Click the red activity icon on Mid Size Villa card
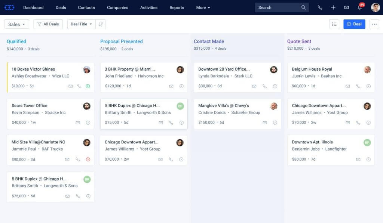383x223 pixels. pos(88,159)
